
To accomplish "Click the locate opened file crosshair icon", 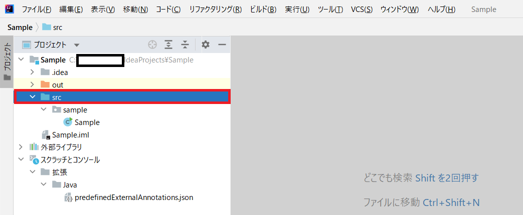I will (152, 44).
